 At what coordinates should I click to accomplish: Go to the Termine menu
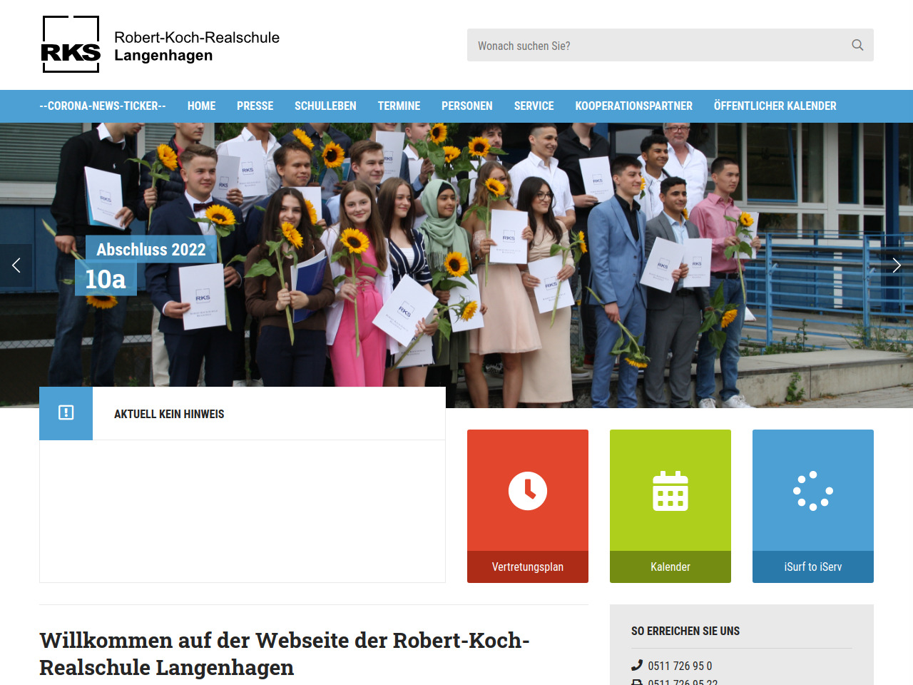399,106
